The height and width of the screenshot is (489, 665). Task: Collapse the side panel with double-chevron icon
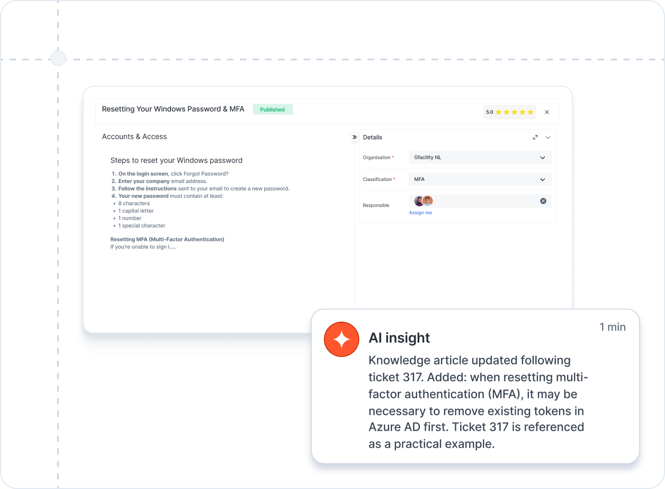pos(354,137)
